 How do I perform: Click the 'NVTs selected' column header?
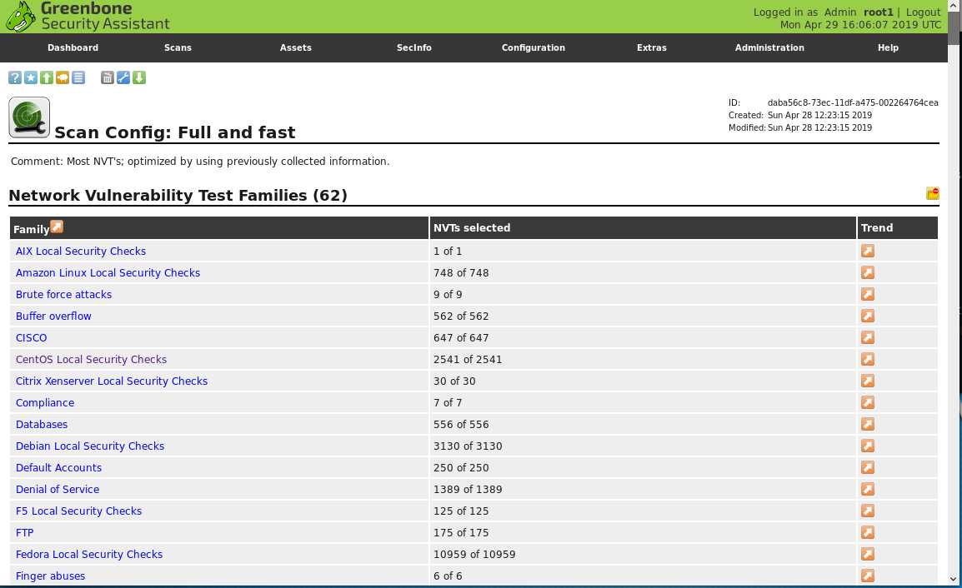(x=472, y=227)
